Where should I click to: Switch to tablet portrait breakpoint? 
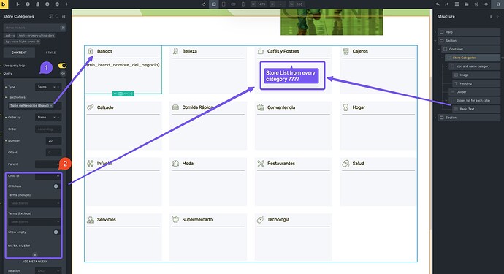[224, 4]
